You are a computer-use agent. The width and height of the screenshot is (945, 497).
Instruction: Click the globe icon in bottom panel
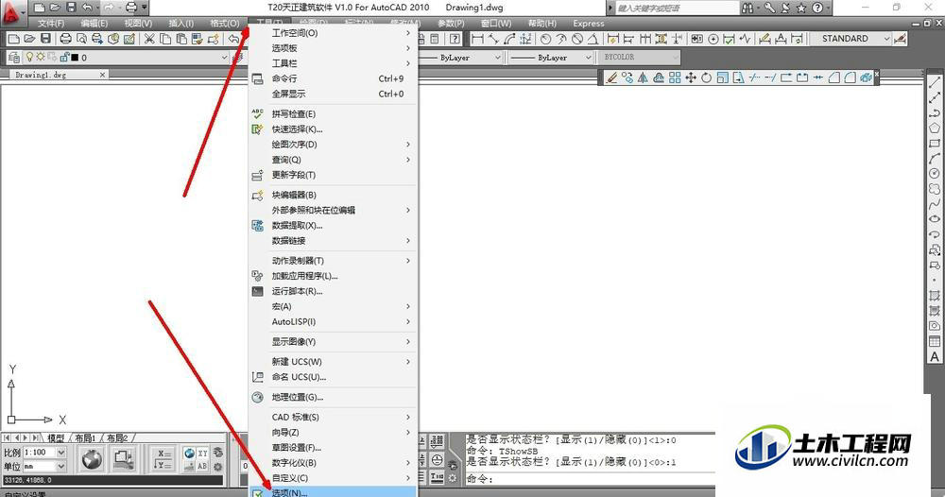coord(92,459)
